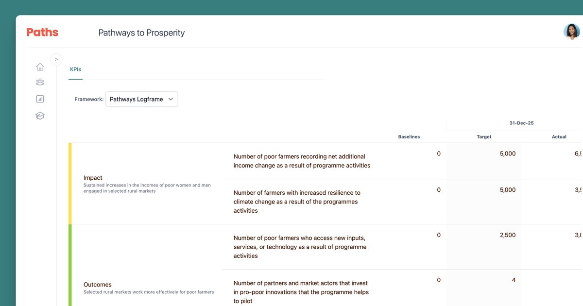Open the climate change resilience indicator
Screen dimensions: 583x306
296,202
